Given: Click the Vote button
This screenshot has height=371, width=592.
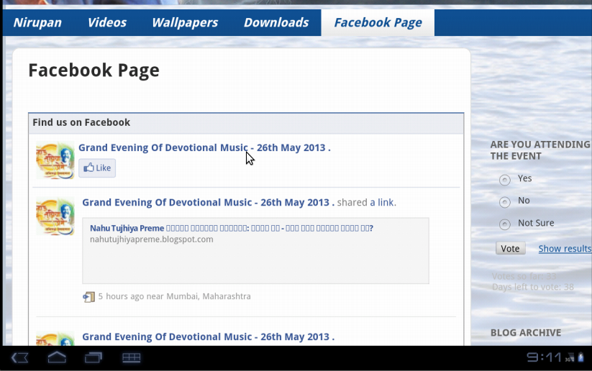Looking at the screenshot, I should point(511,248).
